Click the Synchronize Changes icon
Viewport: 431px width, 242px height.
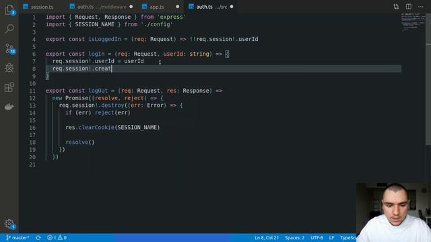tap(38, 237)
